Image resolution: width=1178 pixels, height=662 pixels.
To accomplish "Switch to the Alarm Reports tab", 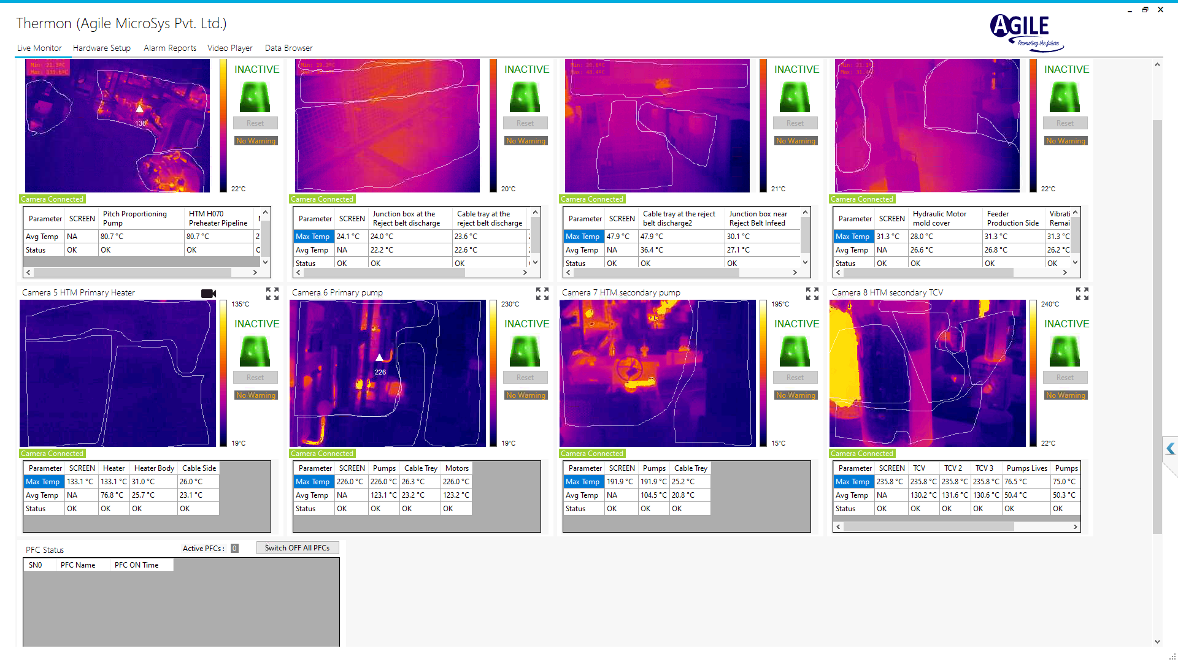I will click(170, 48).
